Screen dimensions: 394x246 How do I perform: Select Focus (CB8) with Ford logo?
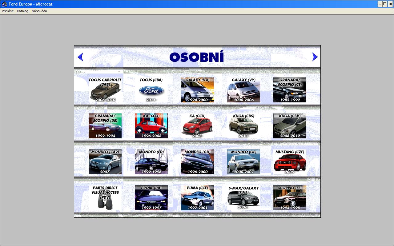click(151, 90)
